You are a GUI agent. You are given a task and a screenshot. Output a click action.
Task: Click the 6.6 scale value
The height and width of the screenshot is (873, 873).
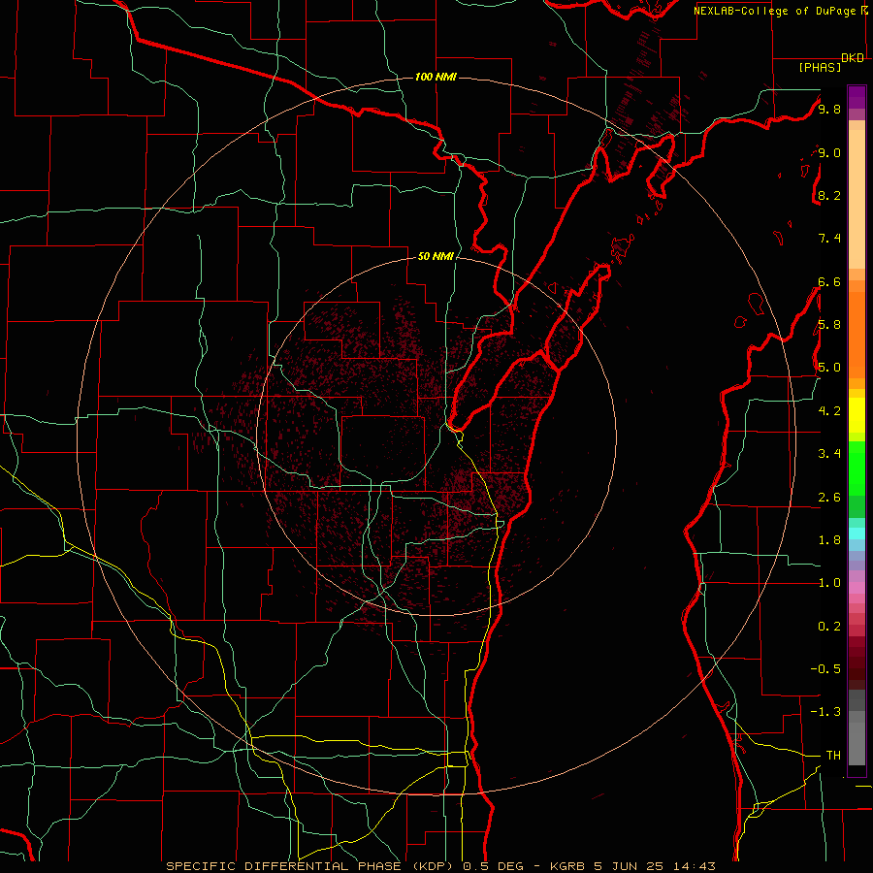point(829,281)
